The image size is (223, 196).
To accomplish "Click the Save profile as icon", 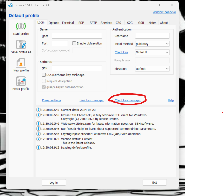I will [x=21, y=44].
